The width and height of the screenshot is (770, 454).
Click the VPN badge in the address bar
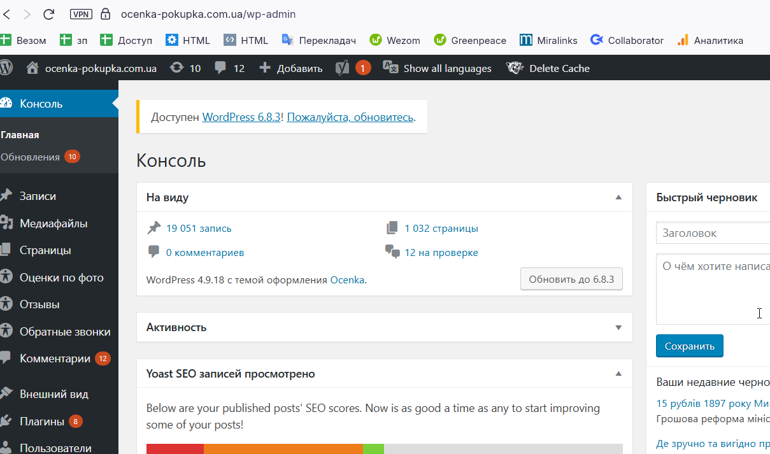[80, 14]
